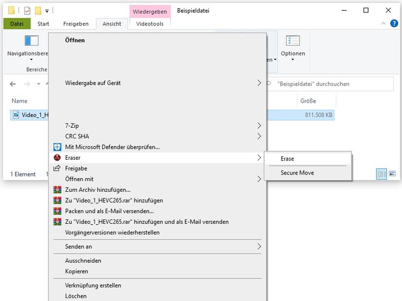
Task: Open the Datei tab
Action: pos(17,24)
